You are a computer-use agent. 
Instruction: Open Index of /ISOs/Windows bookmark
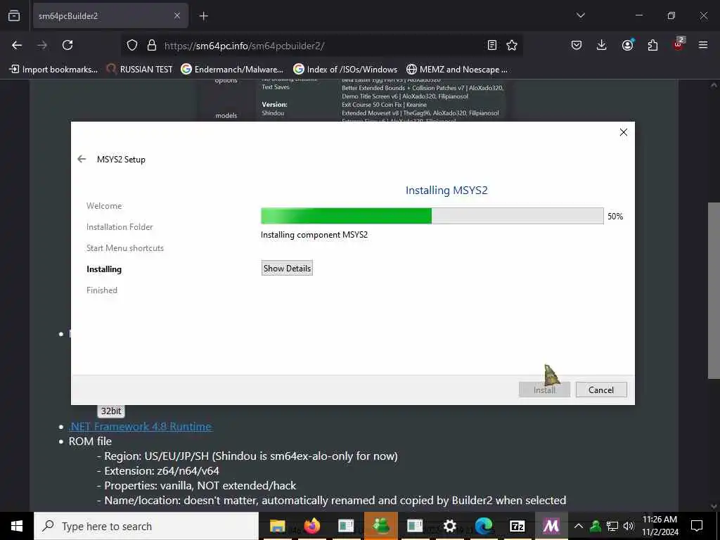coord(345,70)
